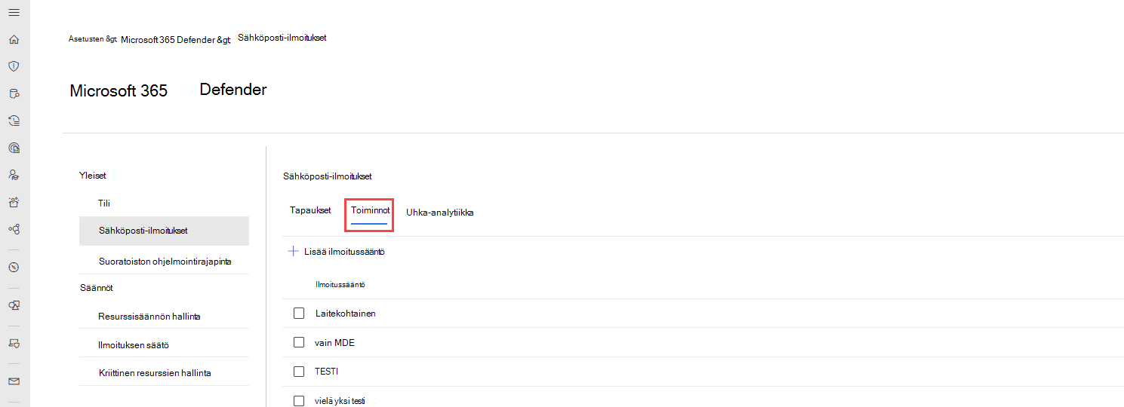Open Suoratoiston ohjelmointirajapinta settings
The width and height of the screenshot is (1124, 407).
pyautogui.click(x=164, y=261)
